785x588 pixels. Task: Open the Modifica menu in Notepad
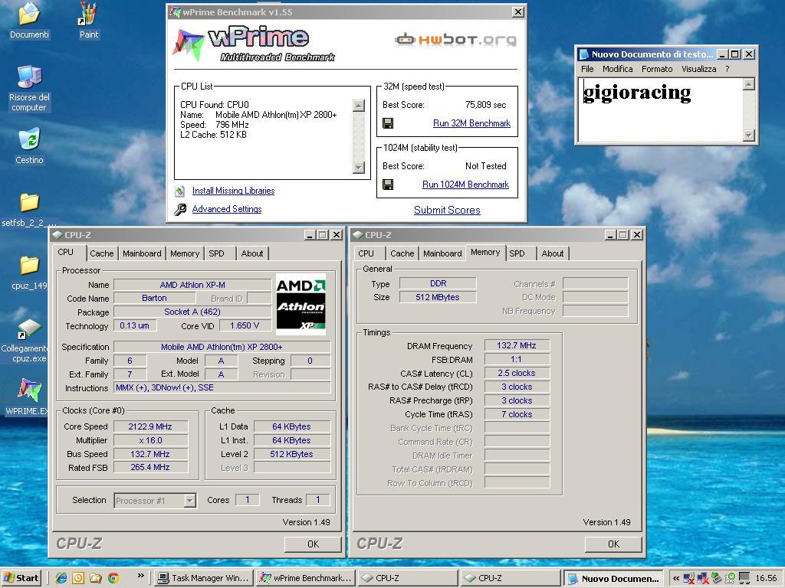coord(617,69)
